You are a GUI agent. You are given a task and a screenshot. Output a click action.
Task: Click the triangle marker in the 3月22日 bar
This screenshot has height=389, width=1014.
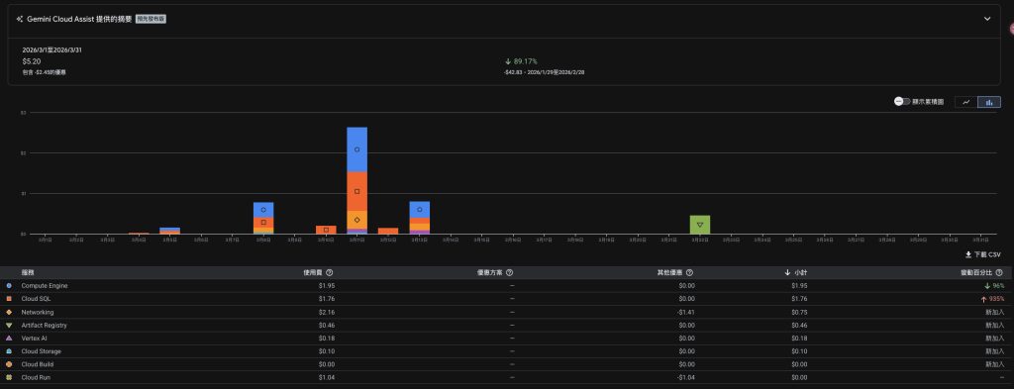click(700, 225)
